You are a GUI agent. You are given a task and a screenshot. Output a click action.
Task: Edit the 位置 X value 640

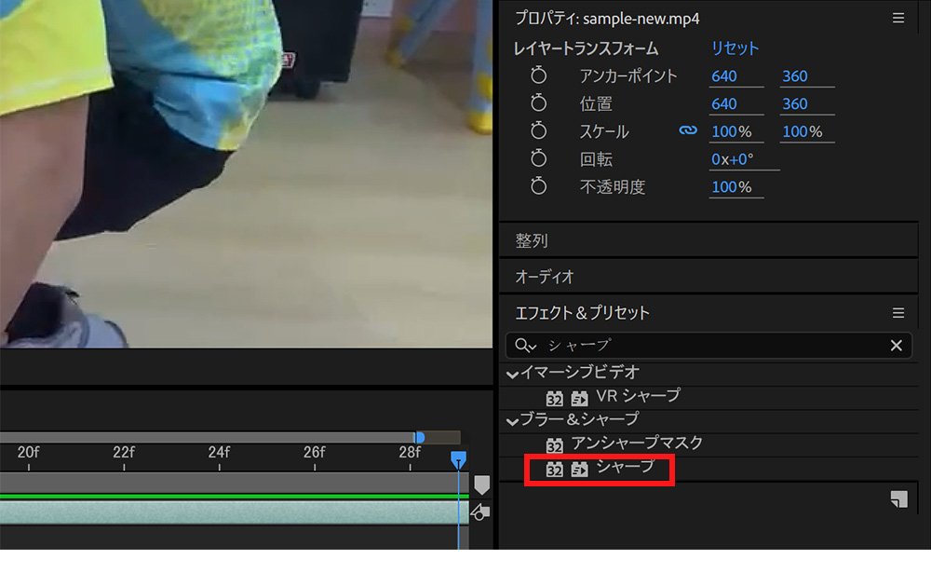pyautogui.click(x=724, y=104)
